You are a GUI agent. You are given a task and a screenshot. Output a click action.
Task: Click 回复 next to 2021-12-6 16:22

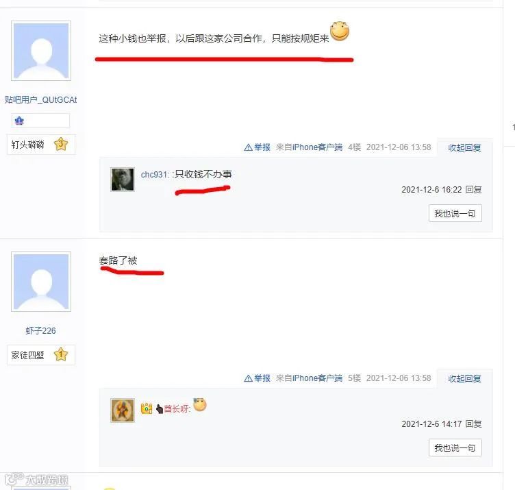[474, 190]
